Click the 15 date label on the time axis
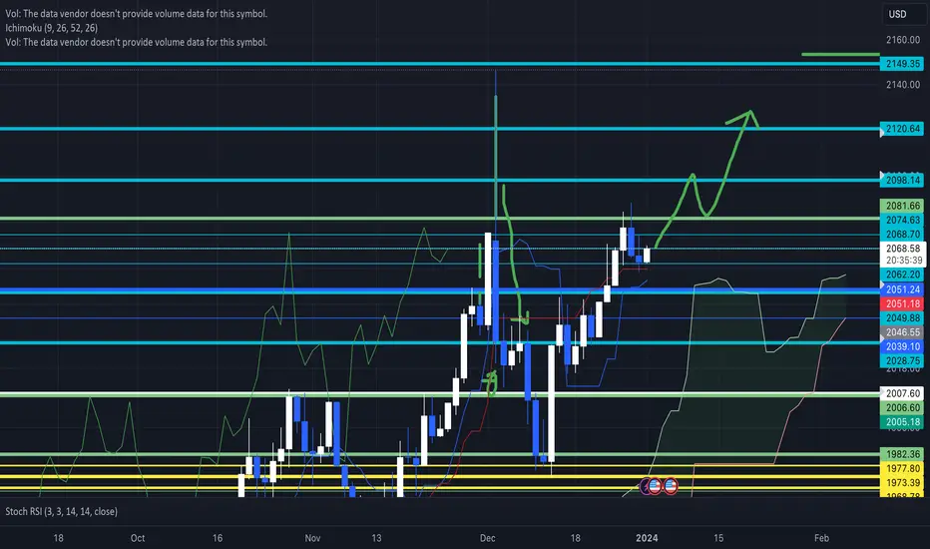 (718, 538)
